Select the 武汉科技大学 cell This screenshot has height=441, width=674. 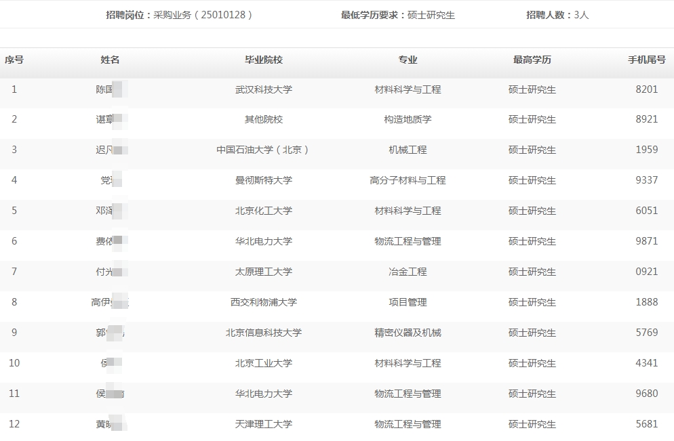tap(264, 89)
